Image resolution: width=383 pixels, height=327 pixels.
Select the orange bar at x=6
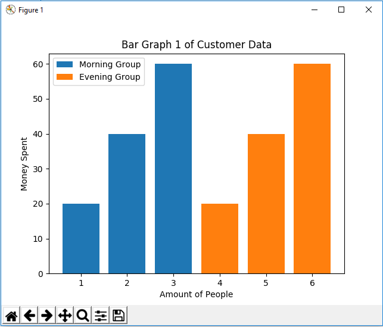coord(312,169)
